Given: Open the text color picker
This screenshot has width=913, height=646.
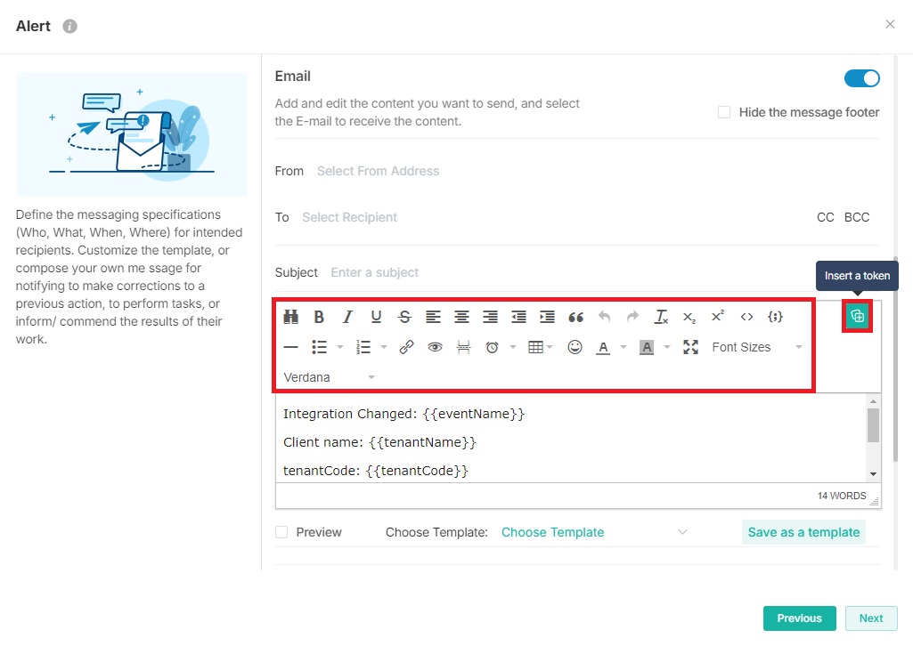Looking at the screenshot, I should 603,347.
